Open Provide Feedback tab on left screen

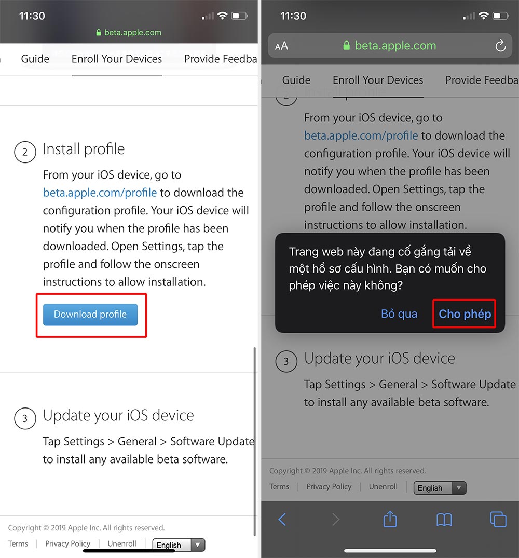221,59
